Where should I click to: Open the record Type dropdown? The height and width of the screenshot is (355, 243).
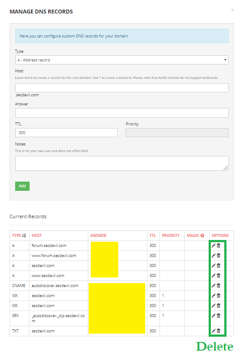(122, 60)
